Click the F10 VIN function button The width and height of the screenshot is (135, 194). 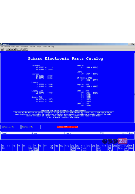click(x=52, y=147)
